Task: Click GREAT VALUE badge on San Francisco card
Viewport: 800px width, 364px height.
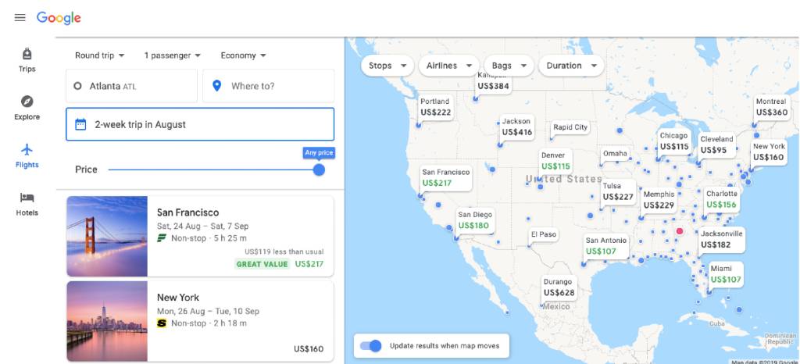Action: 262,264
